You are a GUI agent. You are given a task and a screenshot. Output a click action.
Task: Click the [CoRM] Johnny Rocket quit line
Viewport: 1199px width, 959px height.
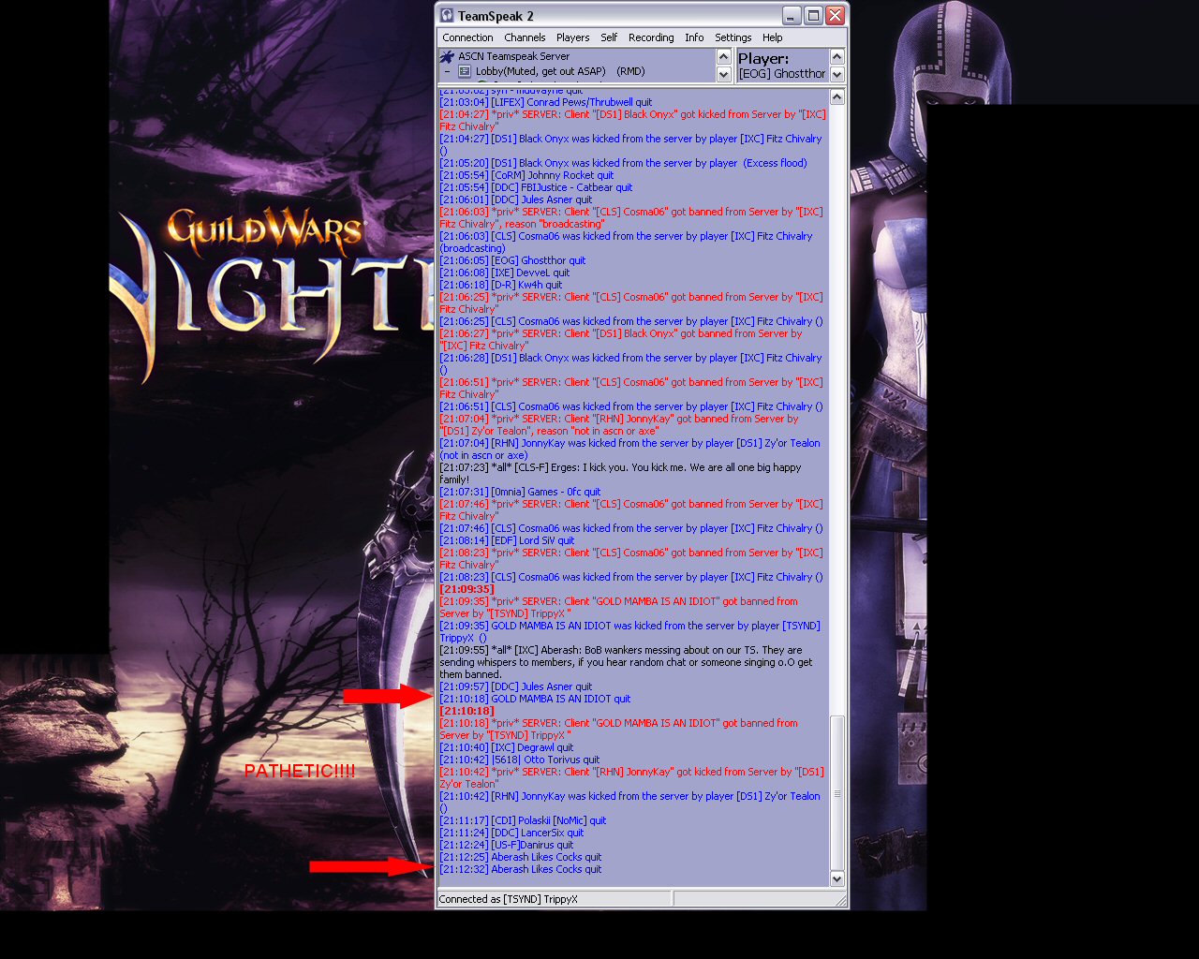point(526,175)
